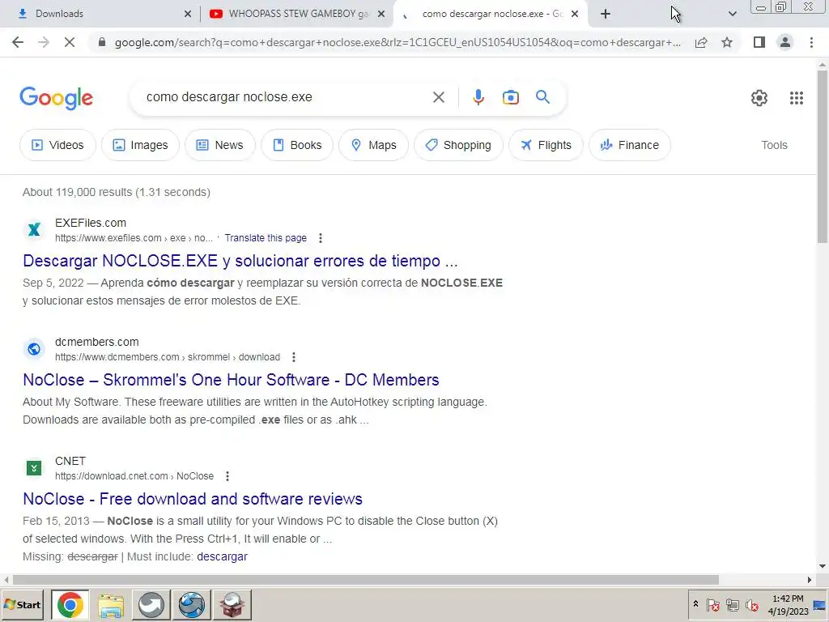Click in the Google search input field

(286, 97)
